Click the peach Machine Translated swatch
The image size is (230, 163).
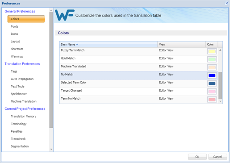coord(212,67)
